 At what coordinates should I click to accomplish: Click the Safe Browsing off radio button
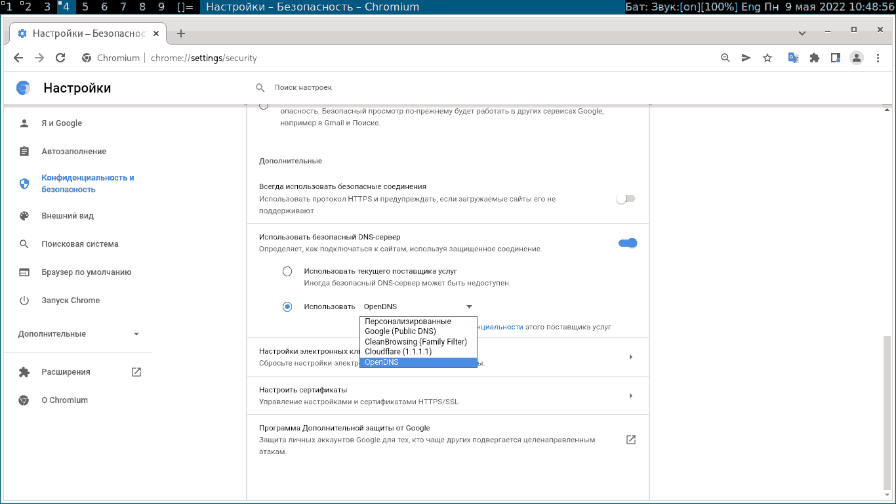264,106
